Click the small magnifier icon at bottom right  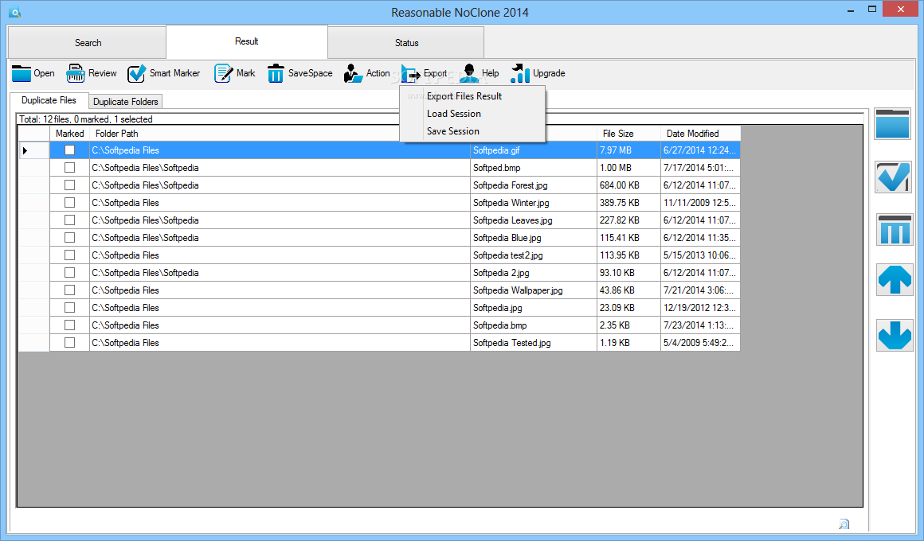[844, 524]
